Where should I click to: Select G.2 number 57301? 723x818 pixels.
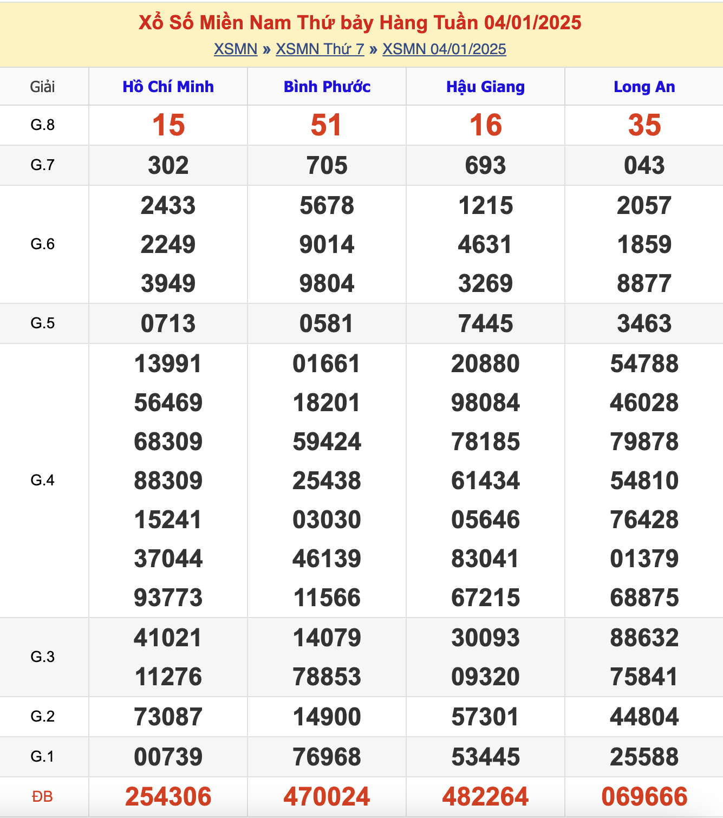click(x=485, y=717)
